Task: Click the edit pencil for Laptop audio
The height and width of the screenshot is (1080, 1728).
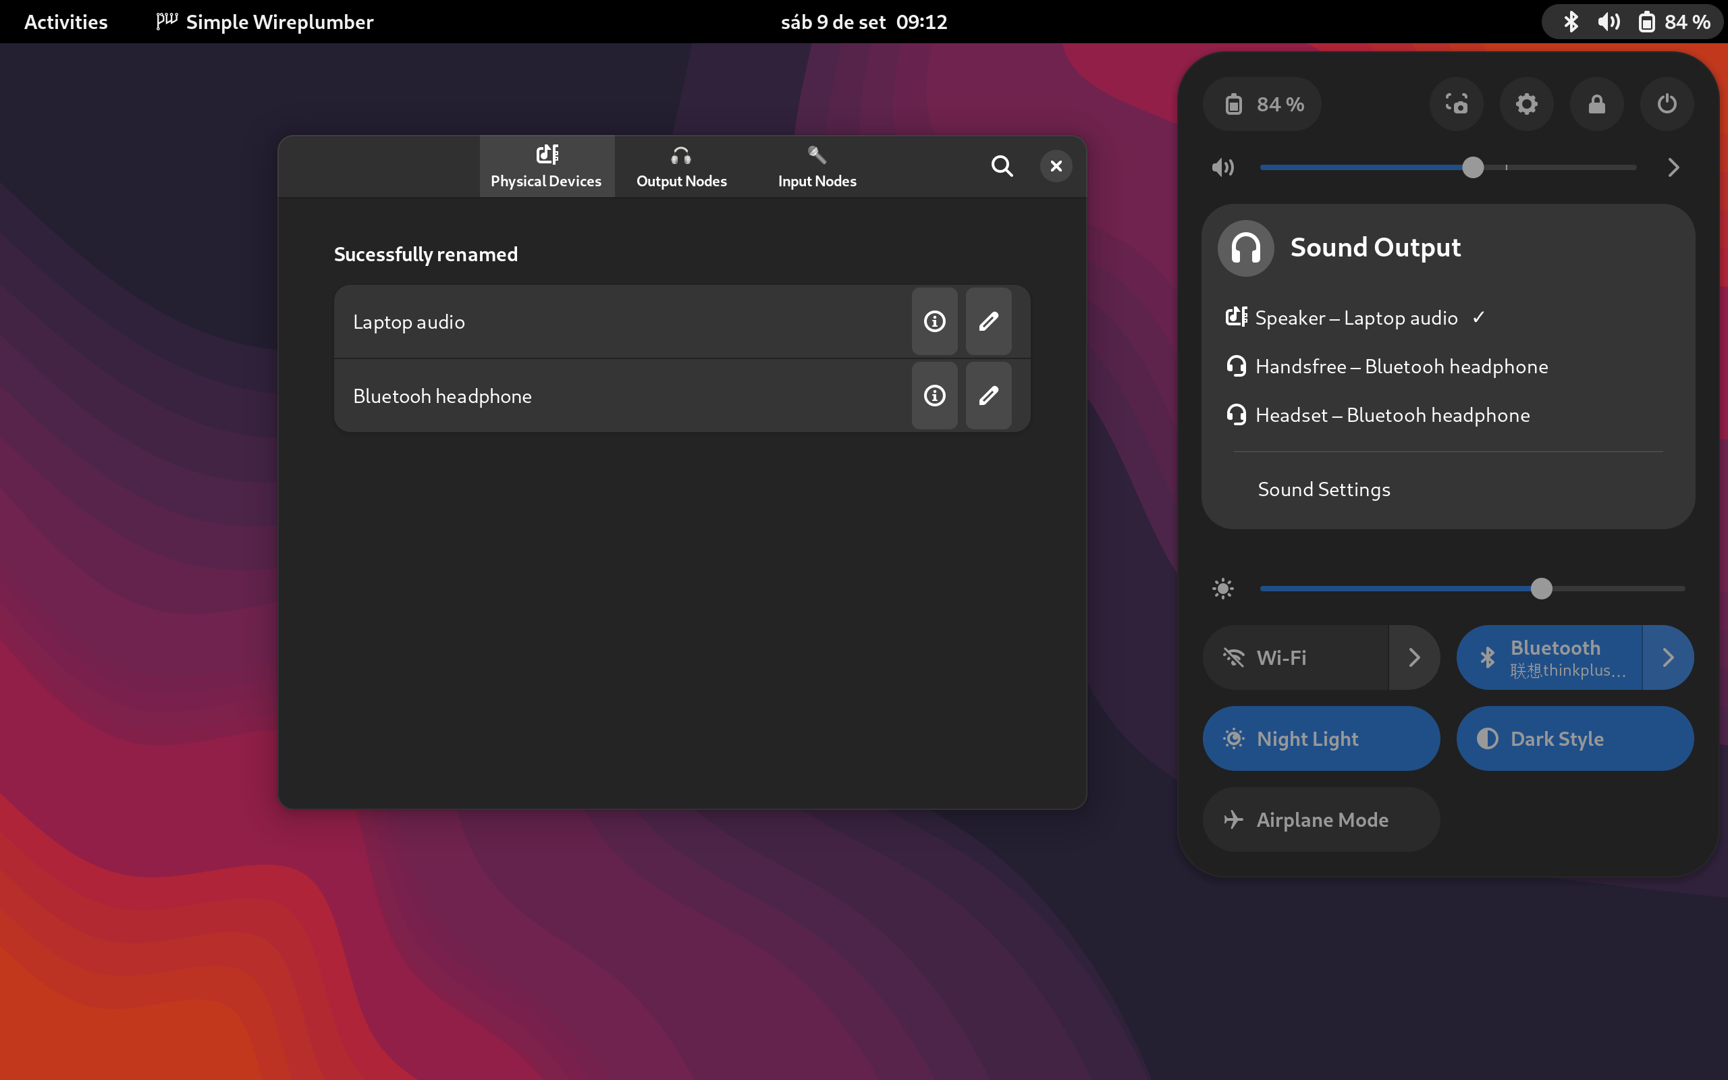Action: point(988,321)
